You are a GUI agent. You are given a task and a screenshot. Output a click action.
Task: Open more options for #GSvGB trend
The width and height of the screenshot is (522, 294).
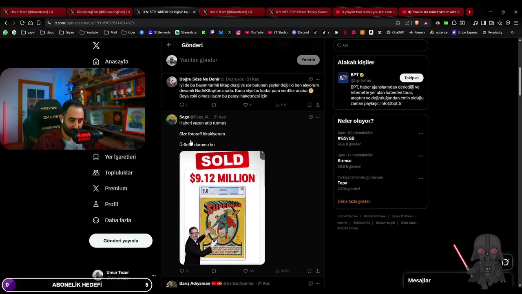tap(421, 134)
